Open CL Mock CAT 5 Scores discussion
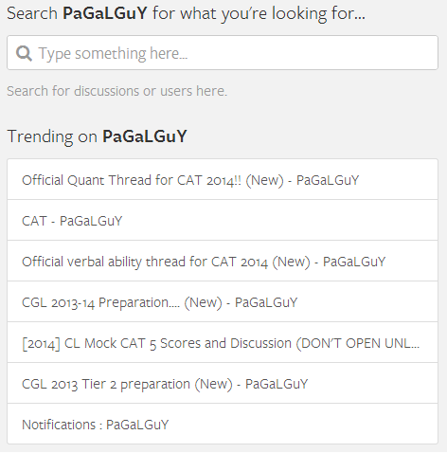This screenshot has height=453, width=447. click(x=223, y=342)
